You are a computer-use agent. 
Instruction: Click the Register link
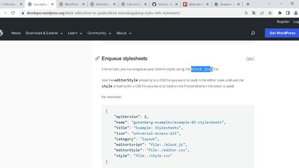click(x=283, y=22)
